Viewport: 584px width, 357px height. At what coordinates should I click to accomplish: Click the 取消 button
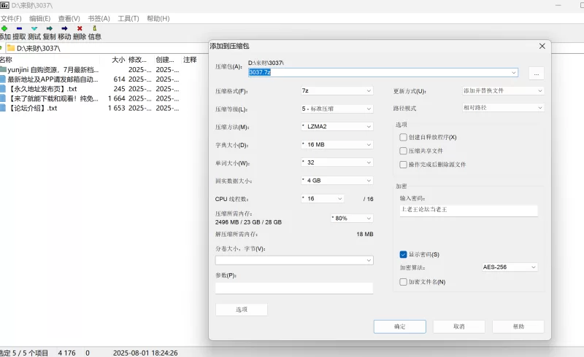tap(459, 326)
